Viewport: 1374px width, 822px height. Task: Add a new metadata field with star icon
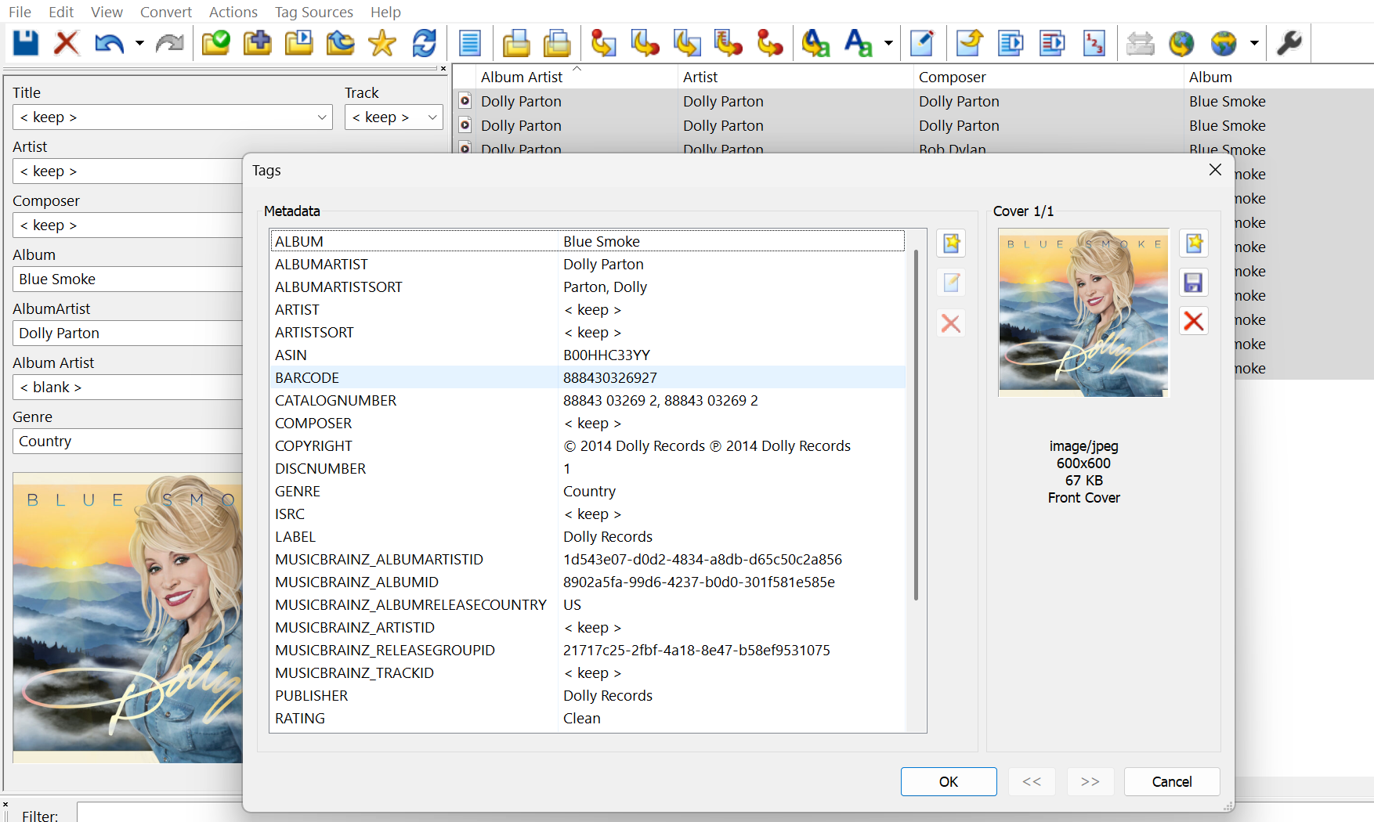(951, 243)
